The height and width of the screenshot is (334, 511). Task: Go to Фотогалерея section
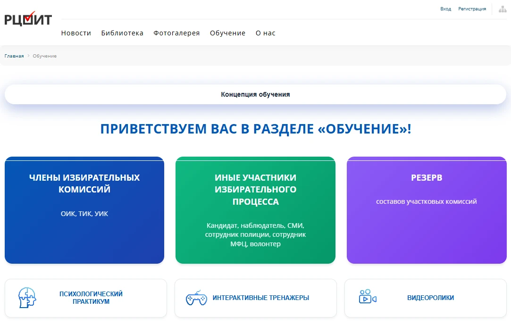click(176, 33)
